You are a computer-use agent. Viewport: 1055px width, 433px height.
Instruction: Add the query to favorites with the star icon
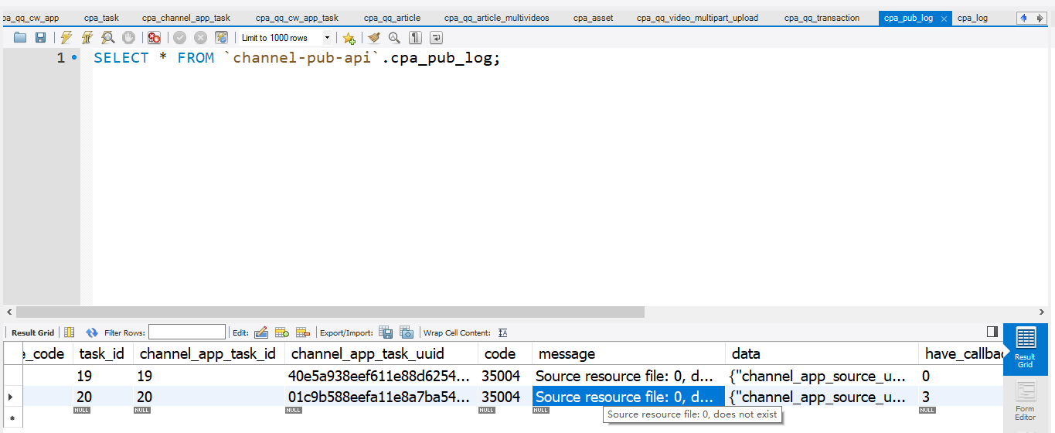click(x=349, y=37)
